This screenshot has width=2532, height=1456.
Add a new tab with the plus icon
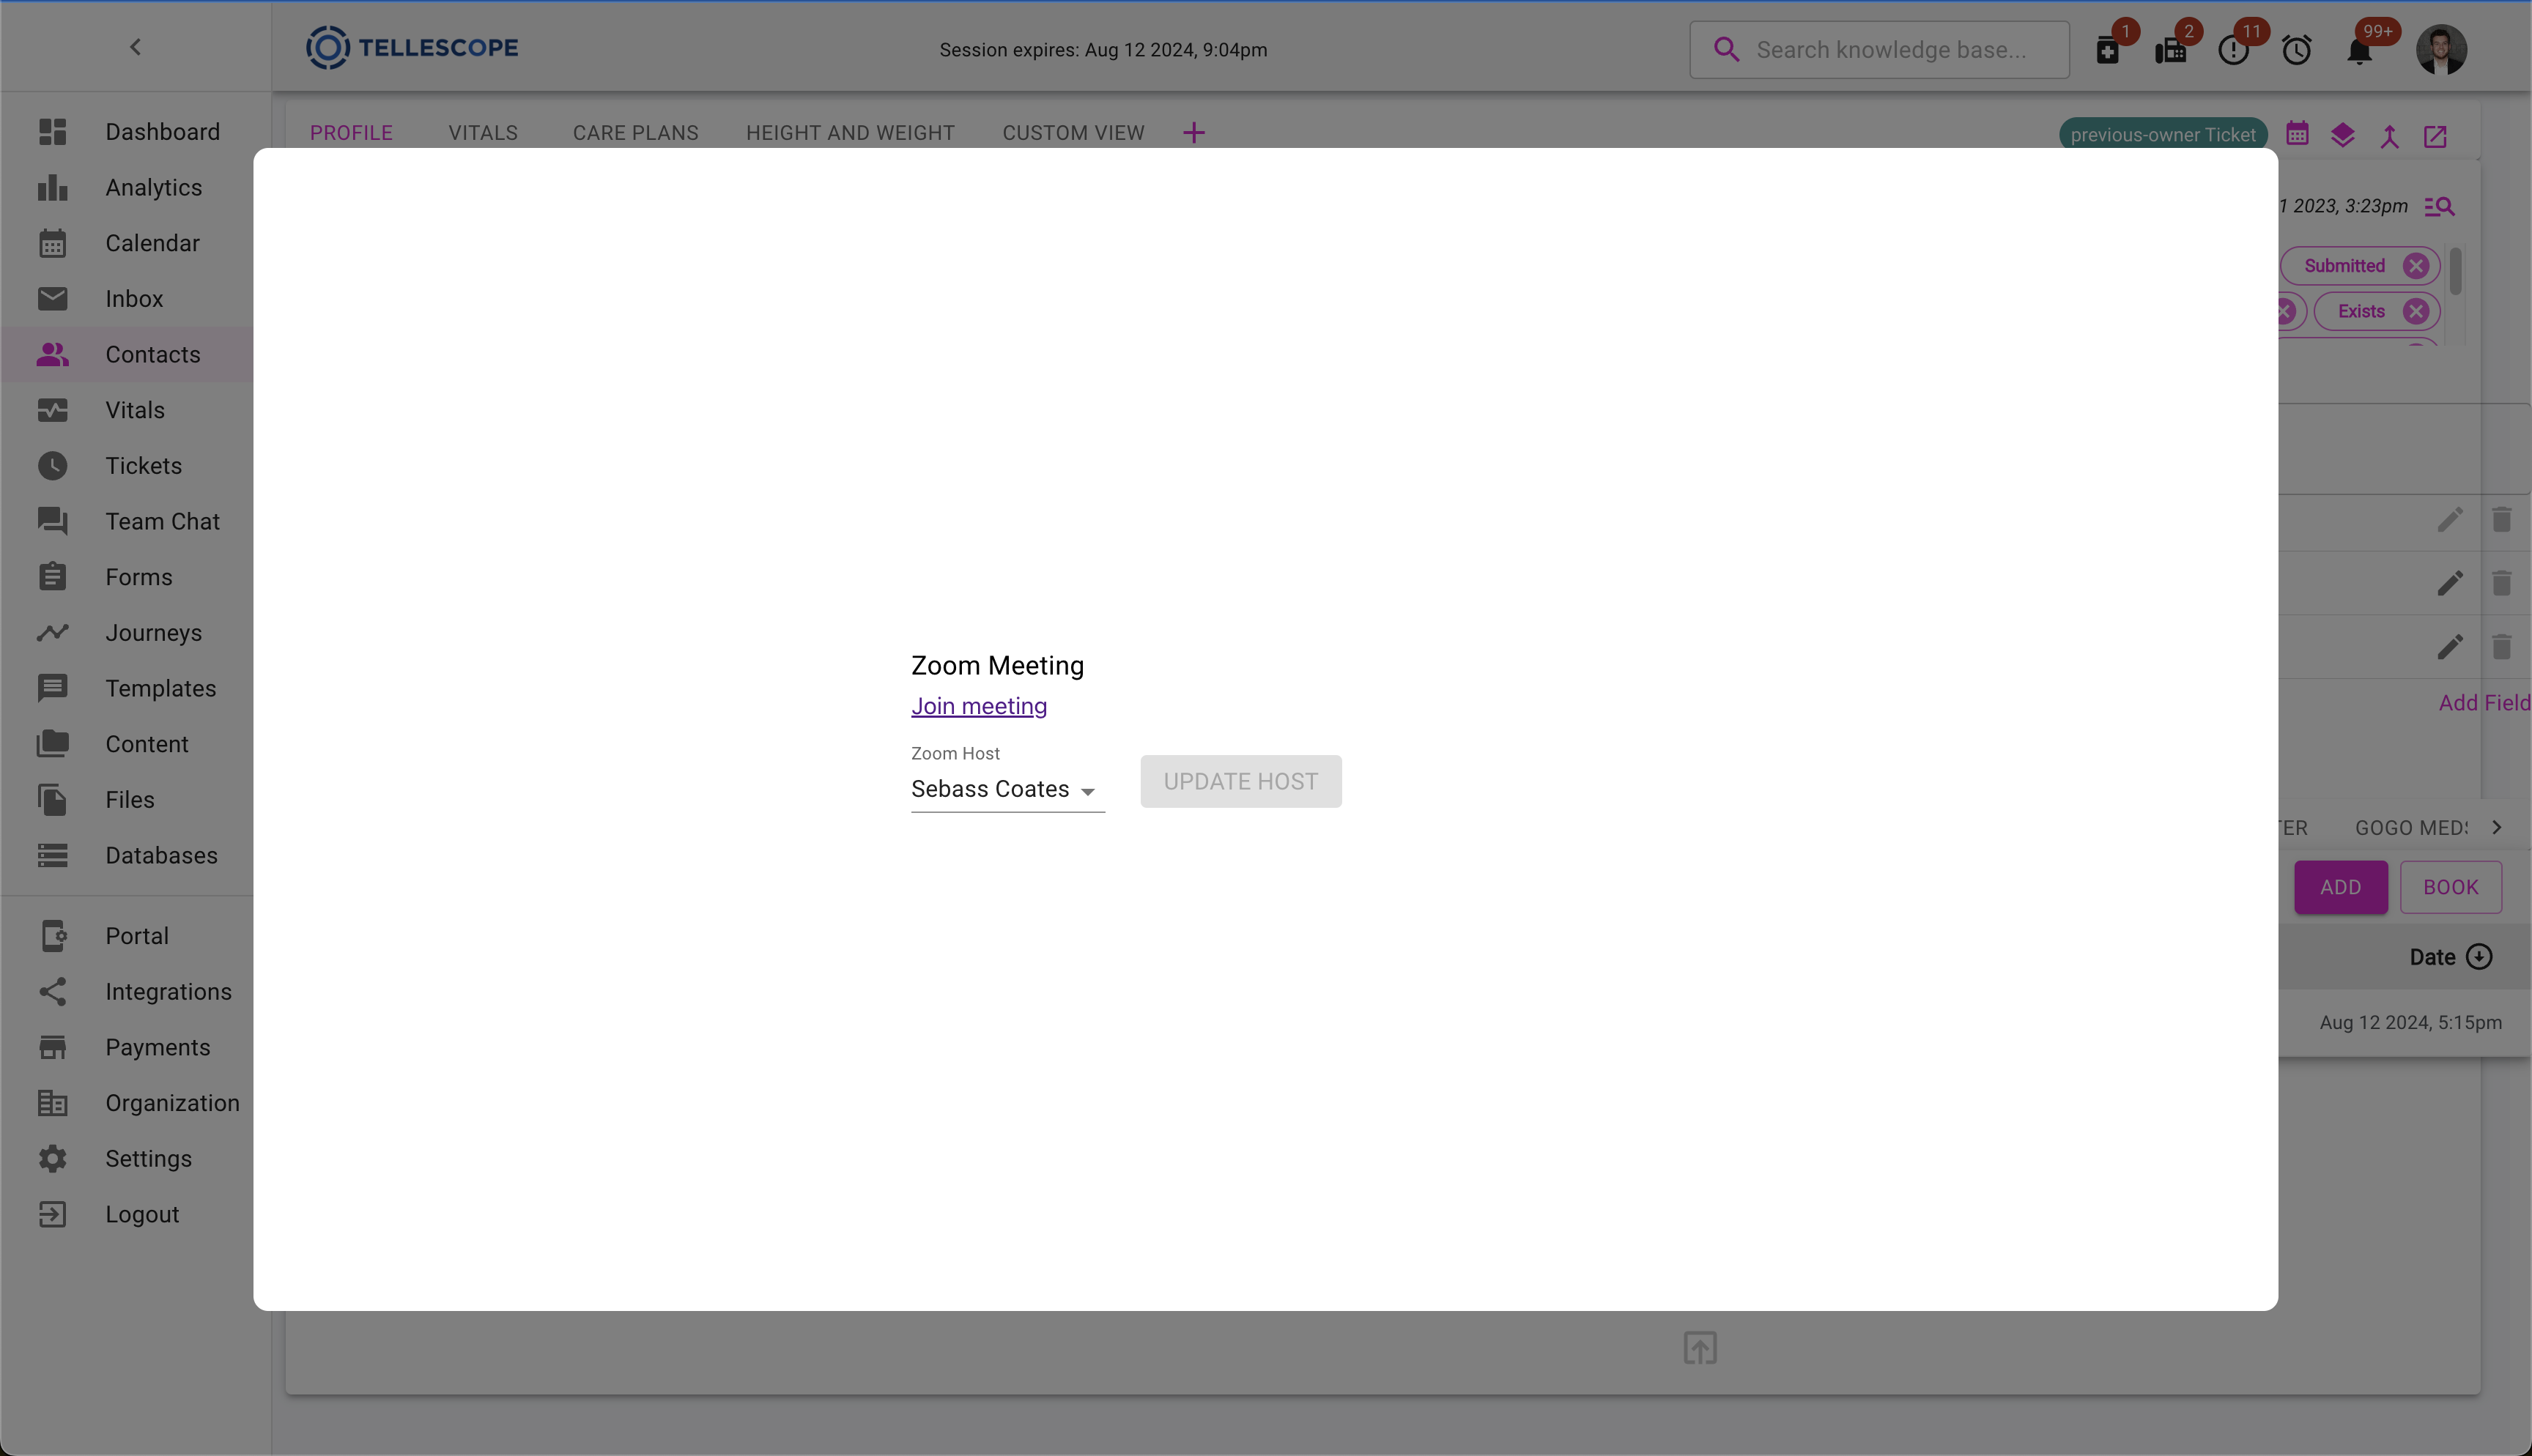(1194, 132)
